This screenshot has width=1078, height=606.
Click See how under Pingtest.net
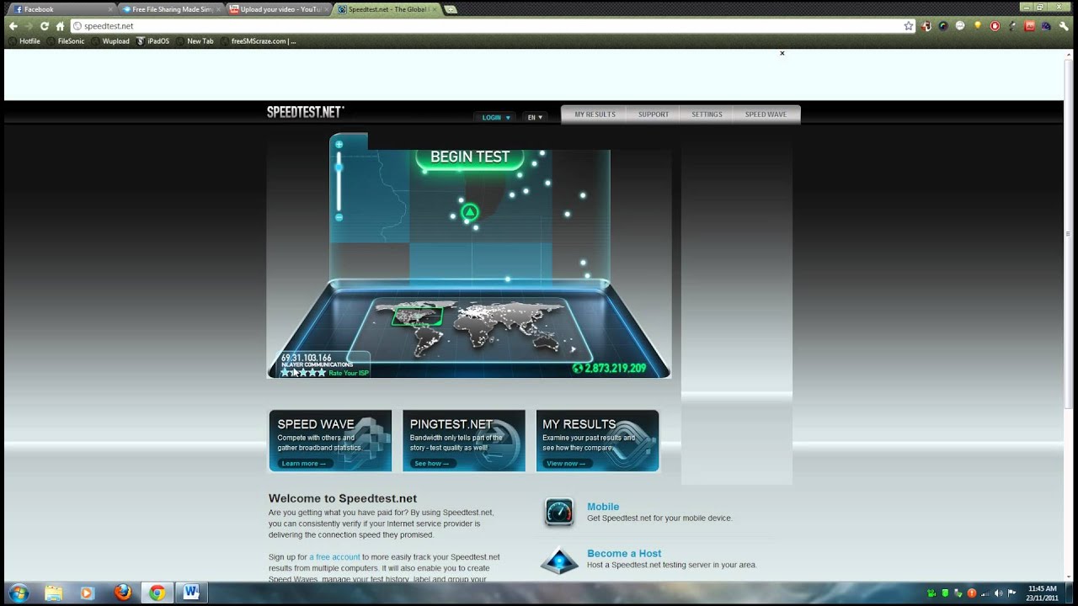434,464
